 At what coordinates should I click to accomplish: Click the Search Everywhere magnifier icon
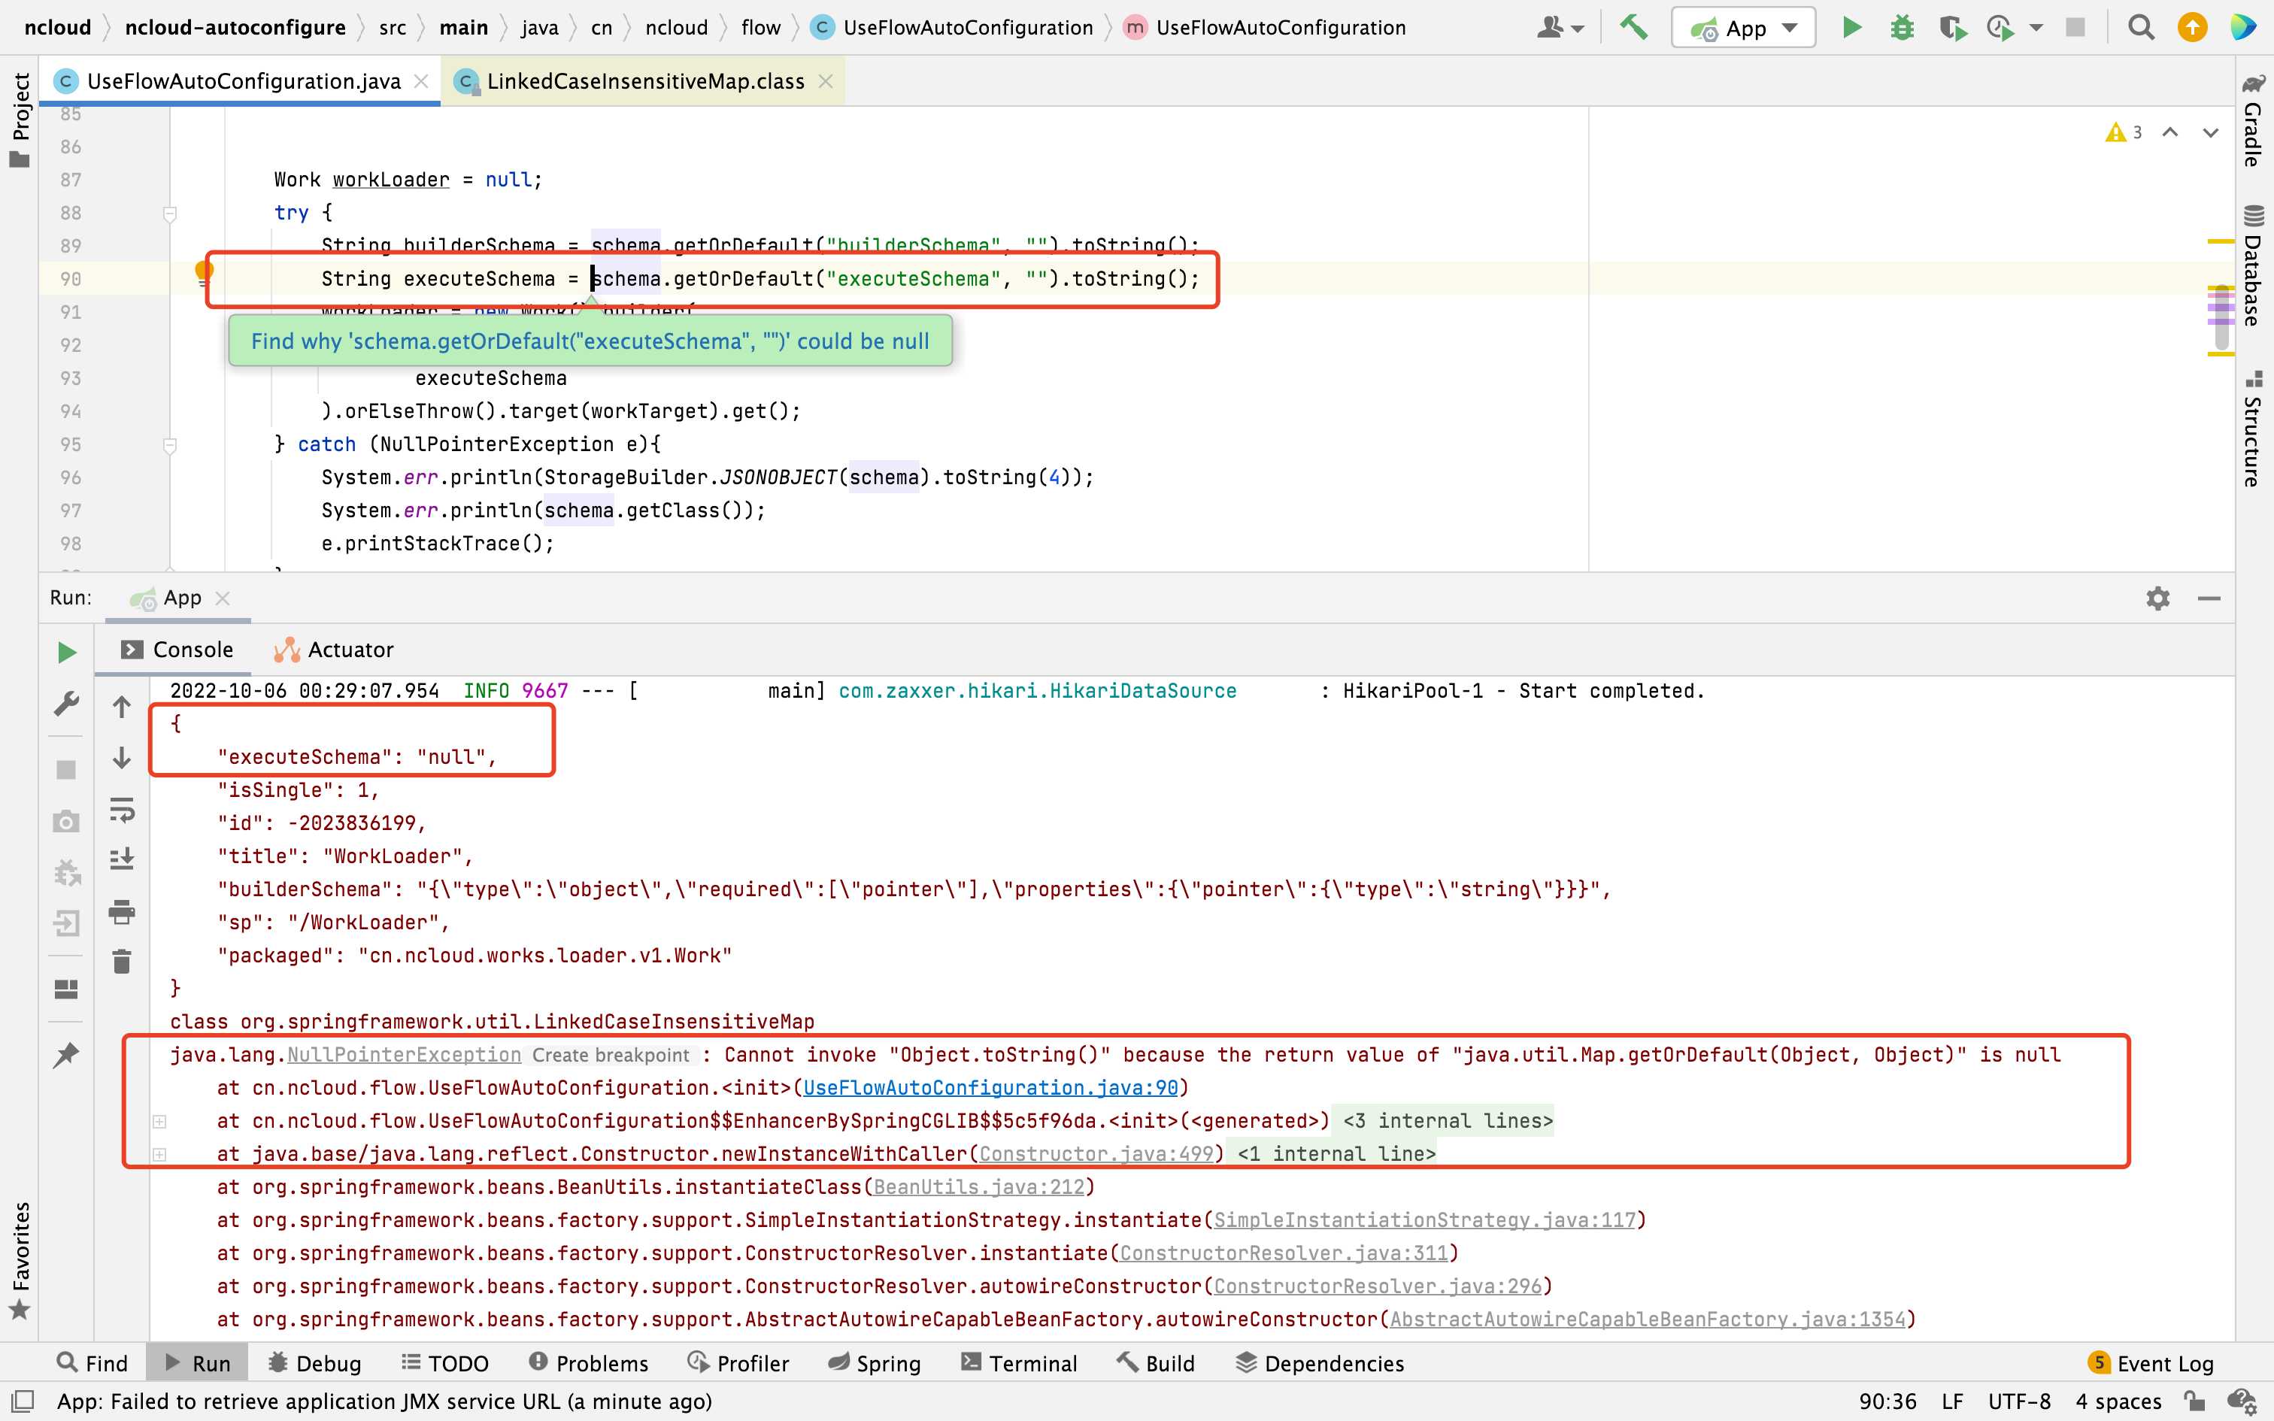[2142, 27]
